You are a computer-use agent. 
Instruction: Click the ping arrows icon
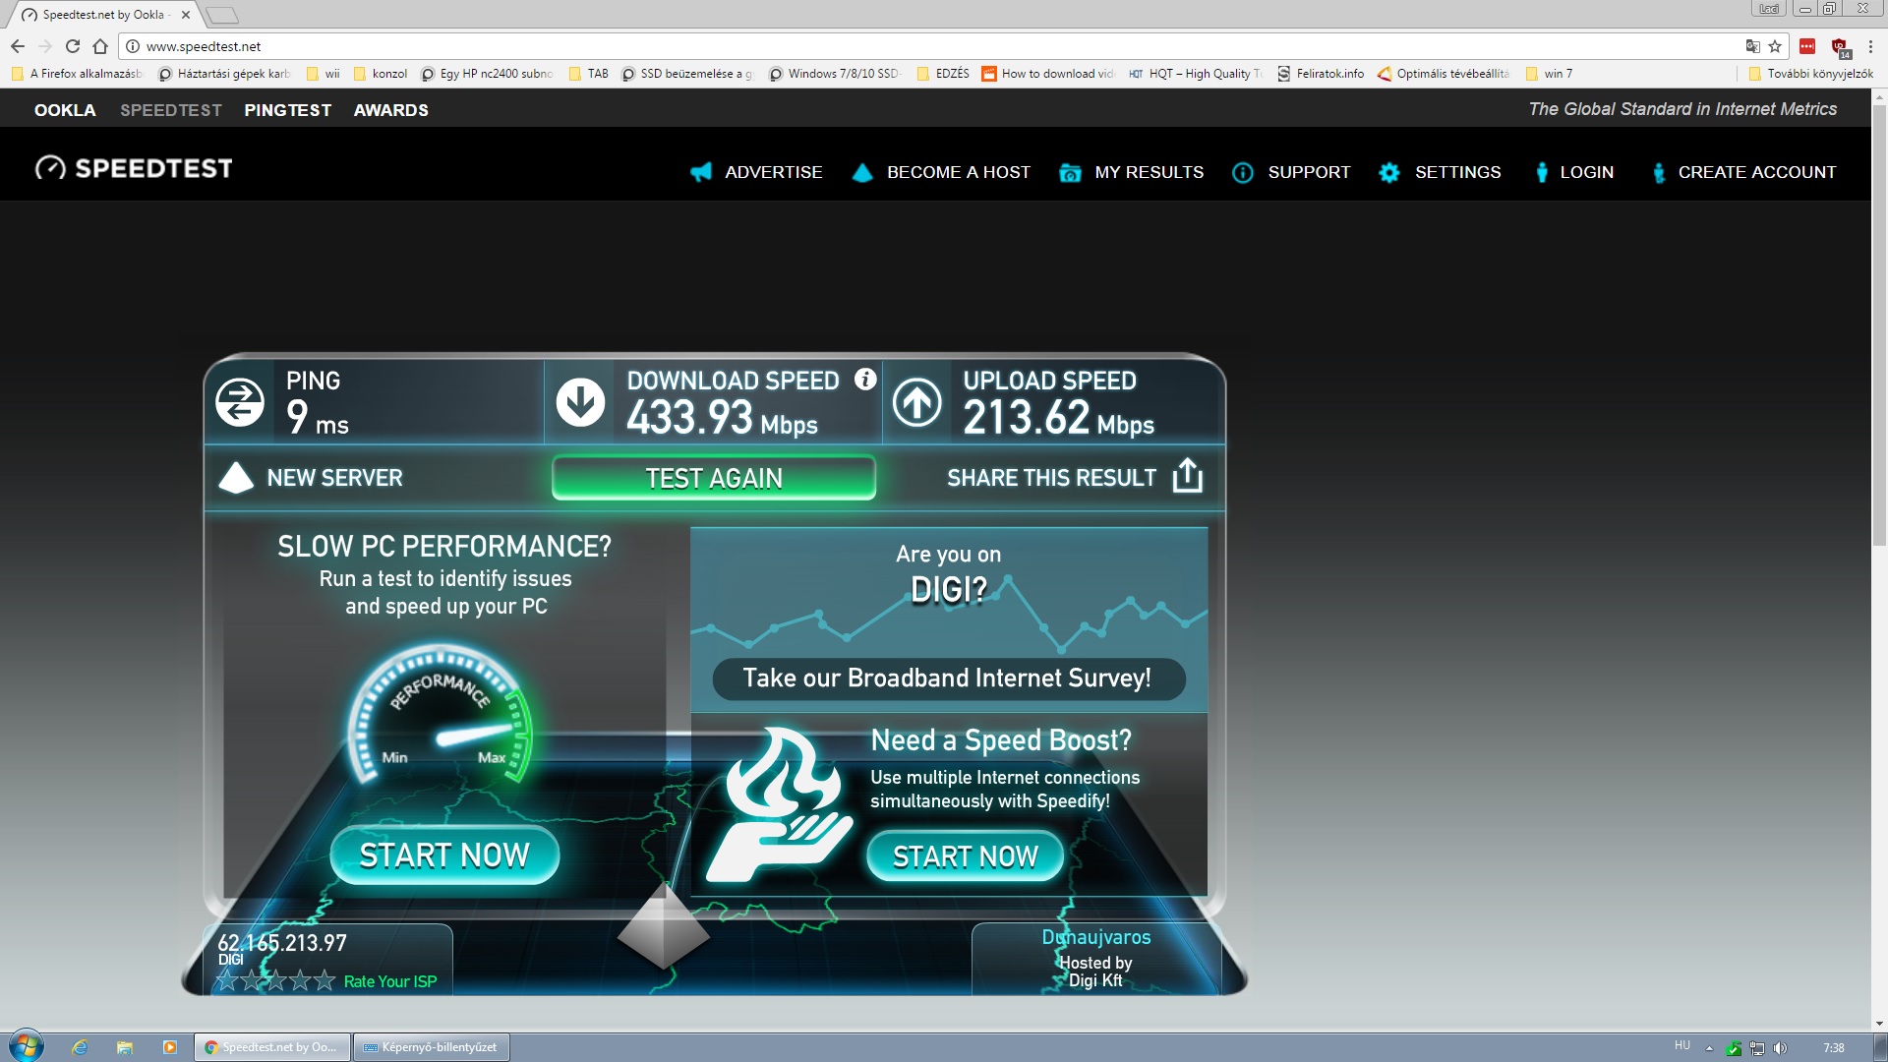[240, 402]
